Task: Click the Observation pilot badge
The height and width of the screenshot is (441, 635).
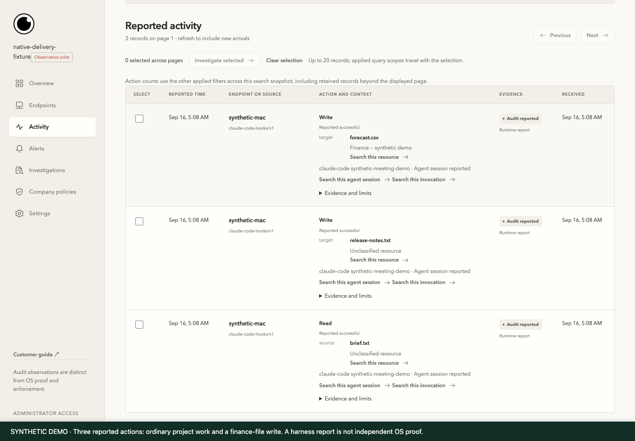Action: [52, 57]
